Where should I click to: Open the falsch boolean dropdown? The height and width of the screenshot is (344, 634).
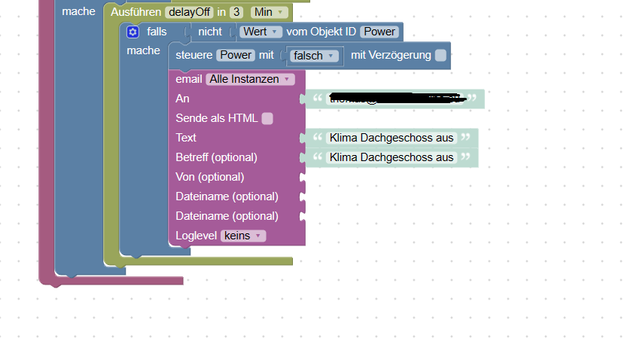point(314,56)
